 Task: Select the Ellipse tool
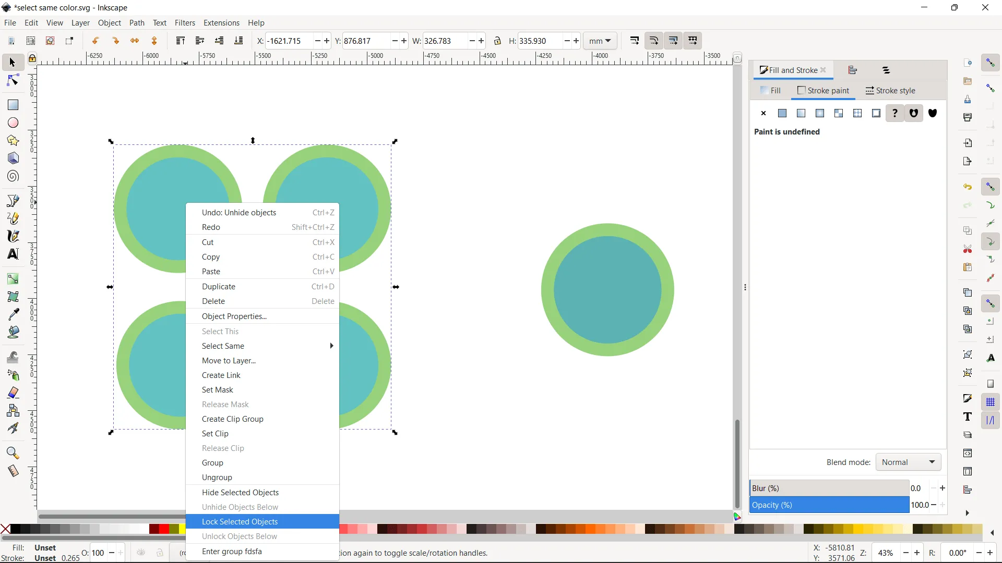tap(12, 123)
